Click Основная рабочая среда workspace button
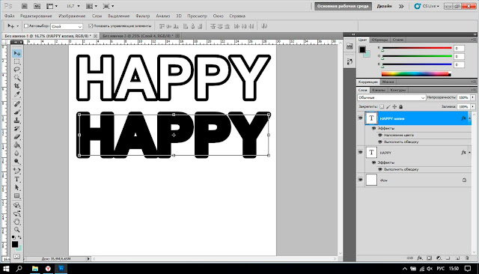The height and width of the screenshot is (274, 479). 343,6
